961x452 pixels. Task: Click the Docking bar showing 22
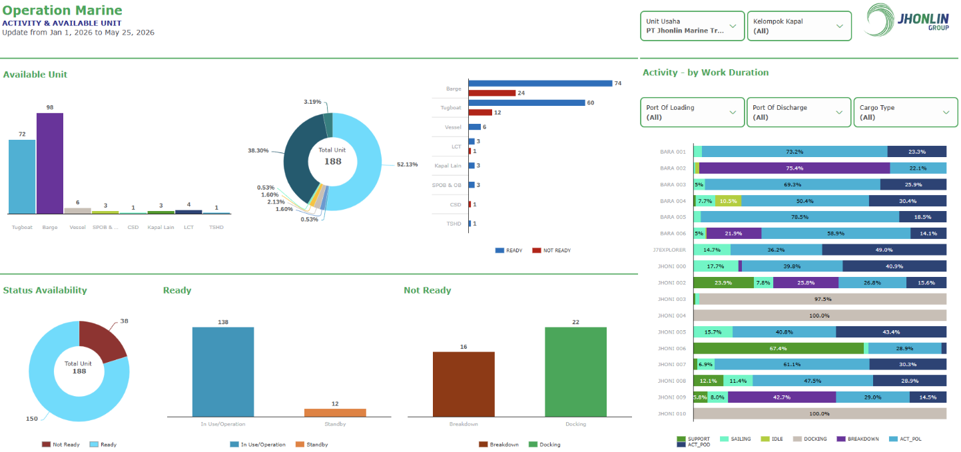coord(575,371)
